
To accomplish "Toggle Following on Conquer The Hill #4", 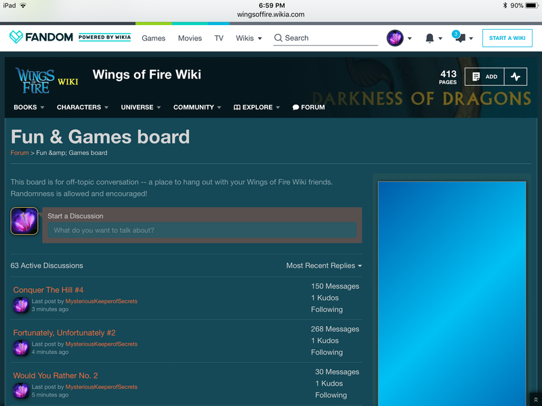I will (x=327, y=309).
